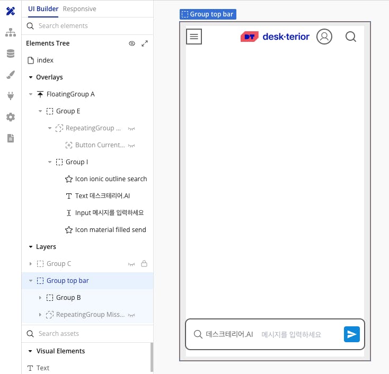This screenshot has width=389, height=374.
Task: Expand Group C in tree
Action: 31,264
